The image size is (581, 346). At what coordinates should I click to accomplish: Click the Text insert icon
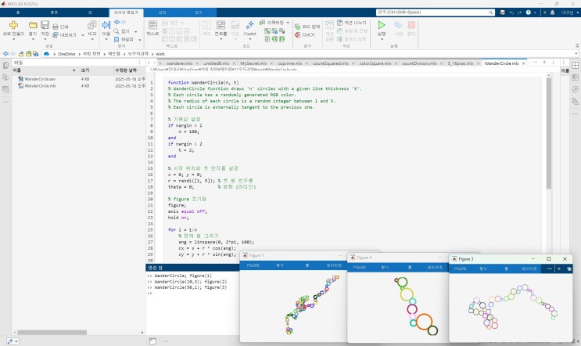pyautogui.click(x=152, y=25)
